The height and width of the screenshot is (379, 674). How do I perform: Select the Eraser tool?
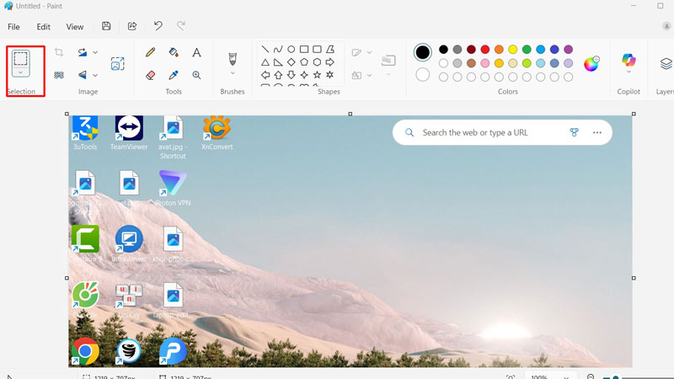(x=150, y=75)
